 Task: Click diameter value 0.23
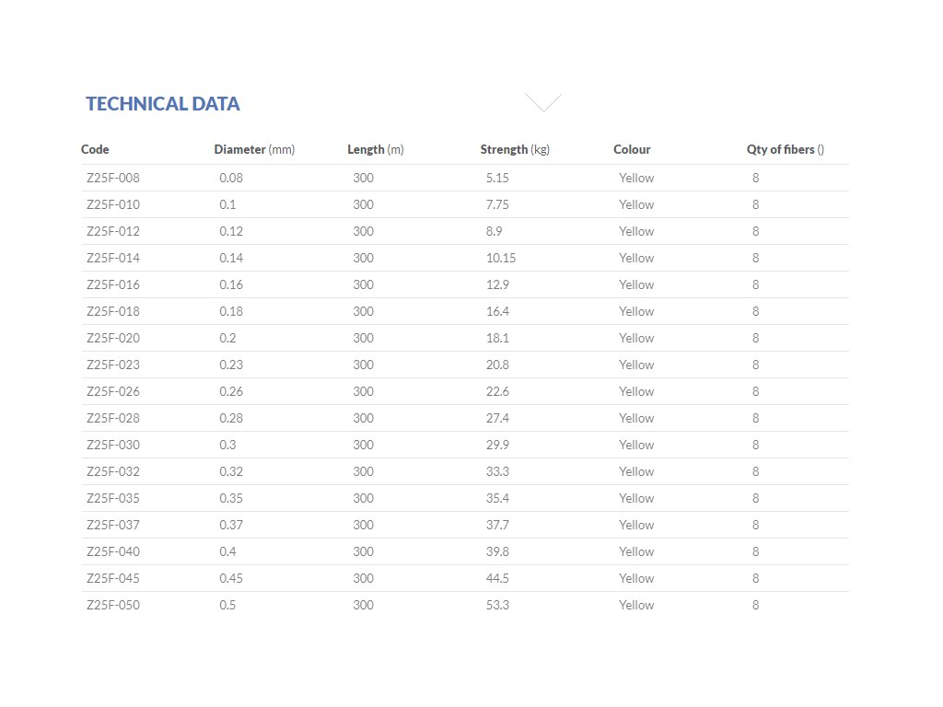[x=231, y=365]
